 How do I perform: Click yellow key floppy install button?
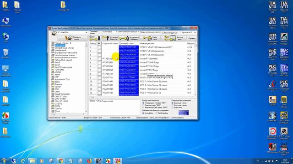coord(95,38)
